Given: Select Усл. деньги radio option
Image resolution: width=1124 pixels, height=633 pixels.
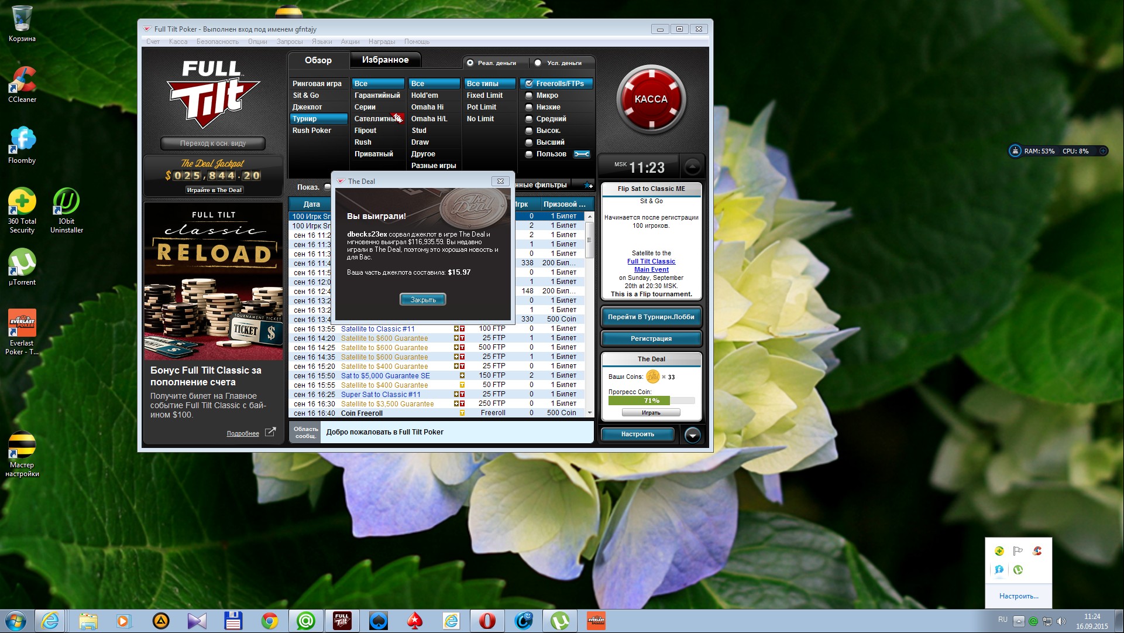Looking at the screenshot, I should pyautogui.click(x=538, y=63).
